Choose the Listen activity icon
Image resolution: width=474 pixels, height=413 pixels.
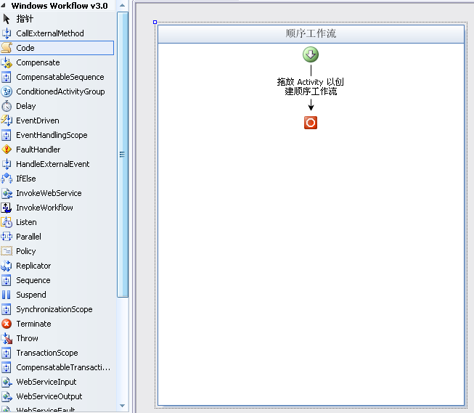[x=7, y=222]
